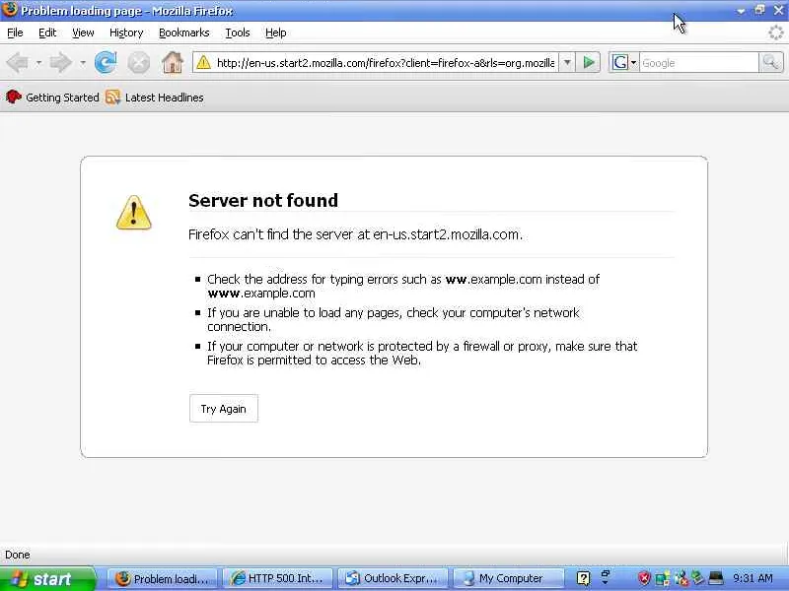Viewport: 789px width, 591px height.
Task: Open the Tools menu
Action: pyautogui.click(x=238, y=33)
